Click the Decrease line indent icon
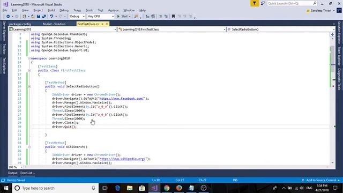This screenshot has width=343, height=193. pyautogui.click(x=147, y=17)
